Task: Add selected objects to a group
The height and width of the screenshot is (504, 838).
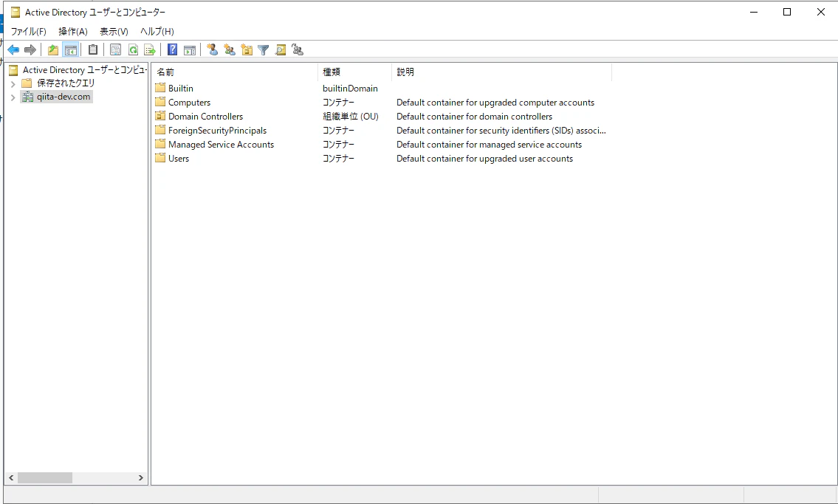Action: pos(298,49)
